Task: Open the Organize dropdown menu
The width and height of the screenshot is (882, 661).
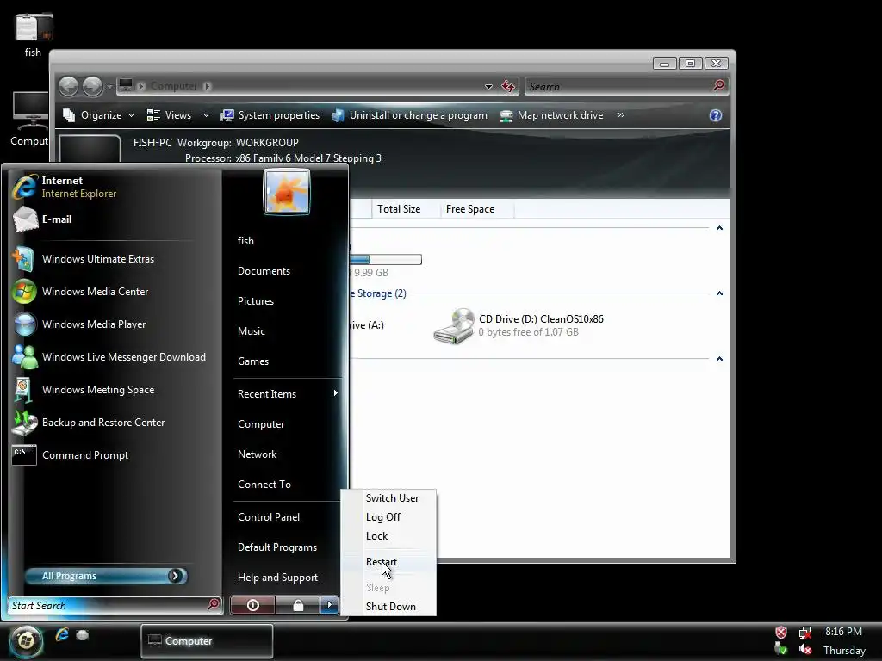Action: 98,115
